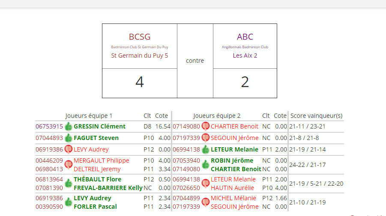The height and width of the screenshot is (216, 386).
Task: Click the thumbs-down icon next to HAUTIN Aurélie's pair
Action: click(x=206, y=184)
